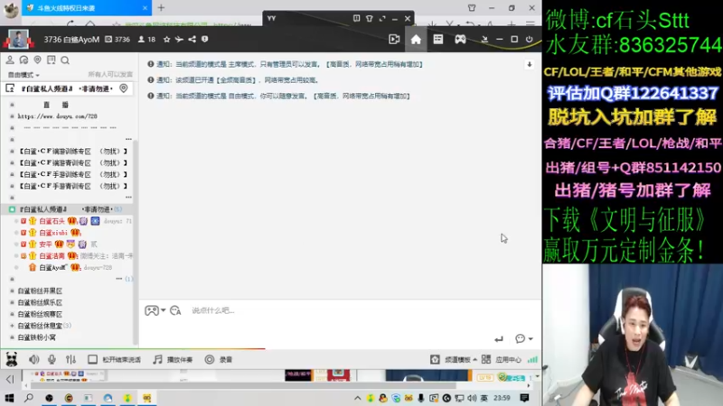Show hidden system tray icons
Viewport: 723px width, 406px height.
pyautogui.click(x=357, y=398)
